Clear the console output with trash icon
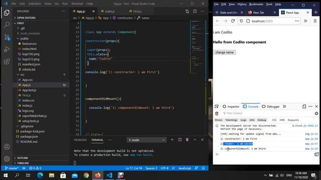Image resolution: width=321 pixels, height=180 pixels. (217, 113)
